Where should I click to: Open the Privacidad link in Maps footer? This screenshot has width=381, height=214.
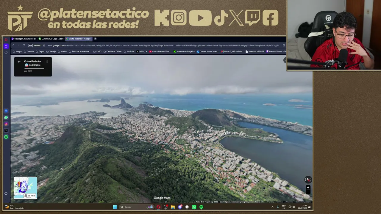click(289, 202)
